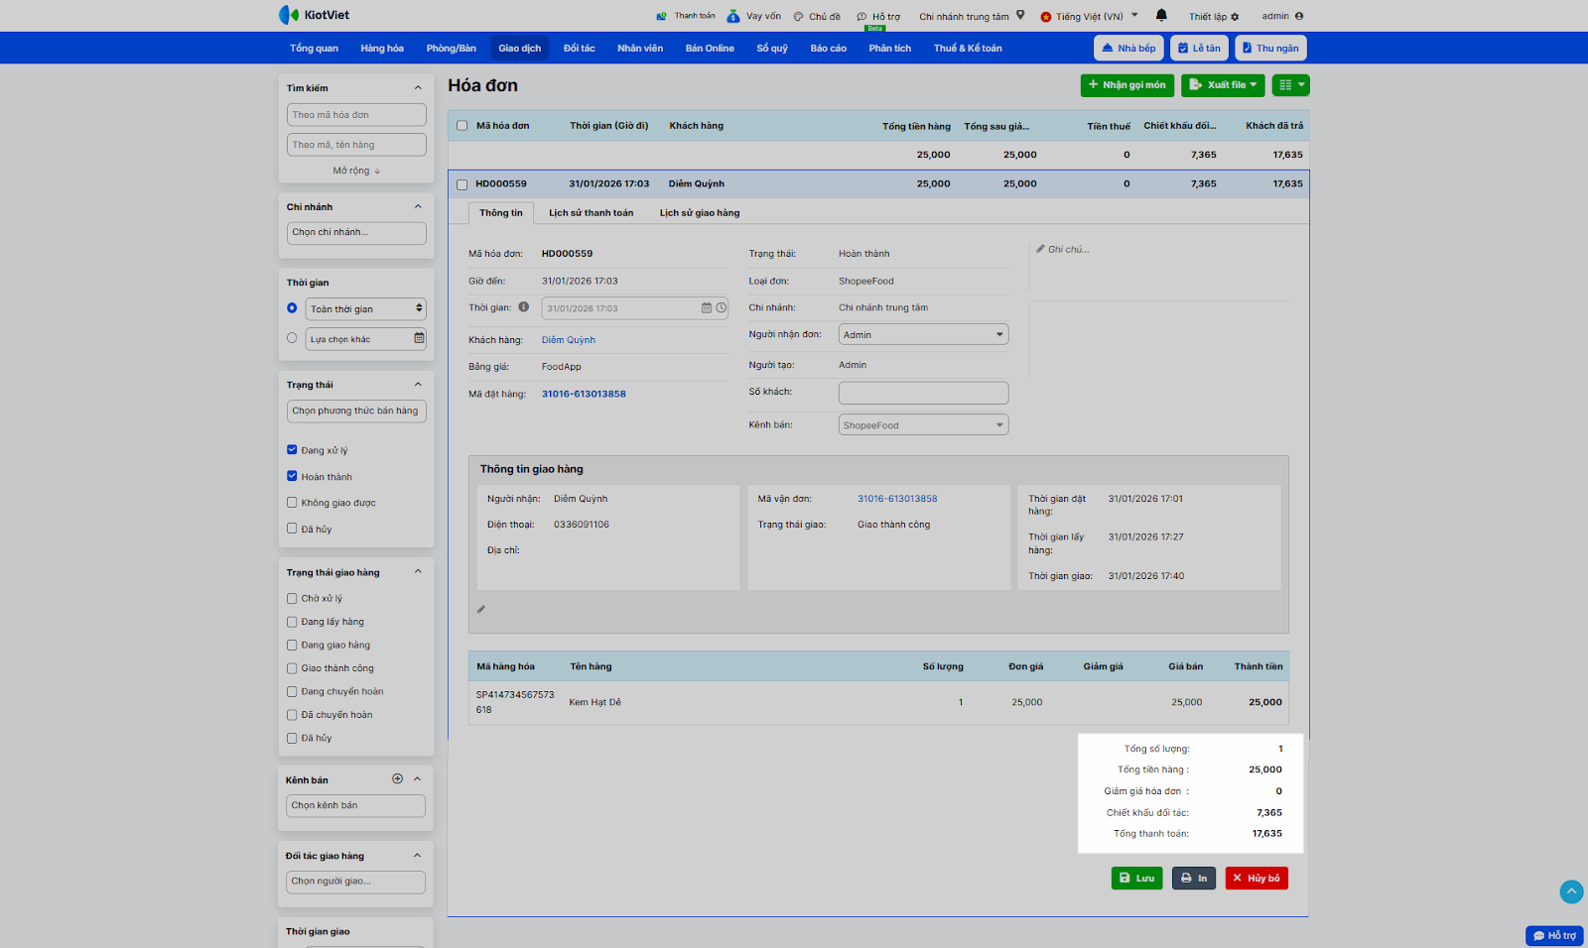Open the Người nhận đơn Admin dropdown
Screen dimensions: 1588x948
pos(923,335)
